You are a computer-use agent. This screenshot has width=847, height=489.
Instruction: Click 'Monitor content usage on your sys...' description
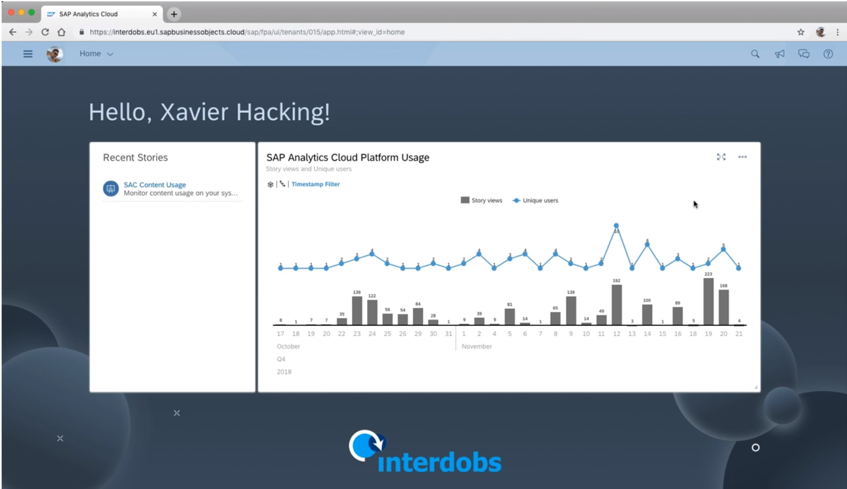click(x=180, y=193)
